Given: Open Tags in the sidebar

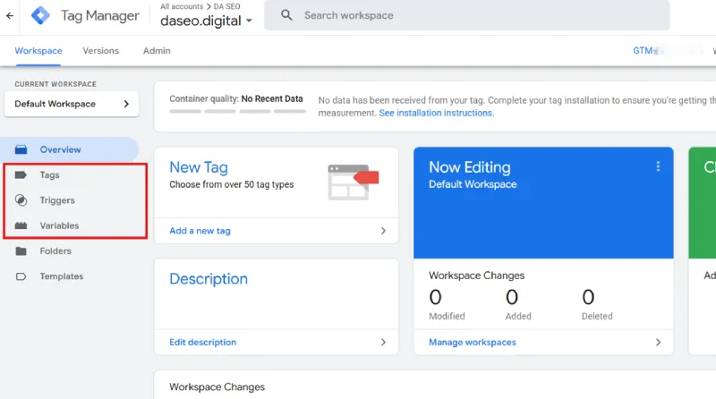Looking at the screenshot, I should click(x=70, y=174).
